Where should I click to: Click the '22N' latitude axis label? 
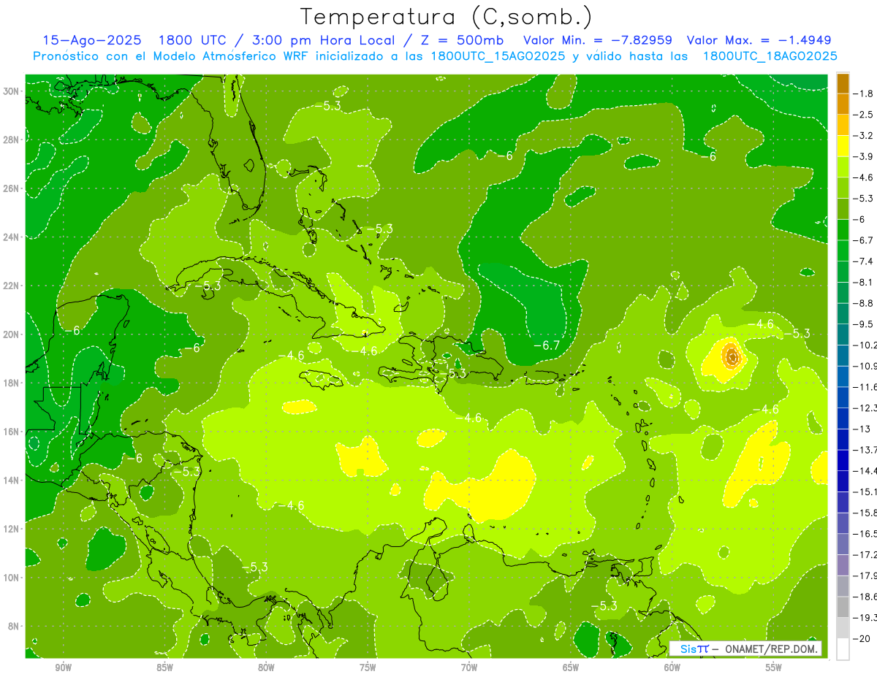pos(12,286)
